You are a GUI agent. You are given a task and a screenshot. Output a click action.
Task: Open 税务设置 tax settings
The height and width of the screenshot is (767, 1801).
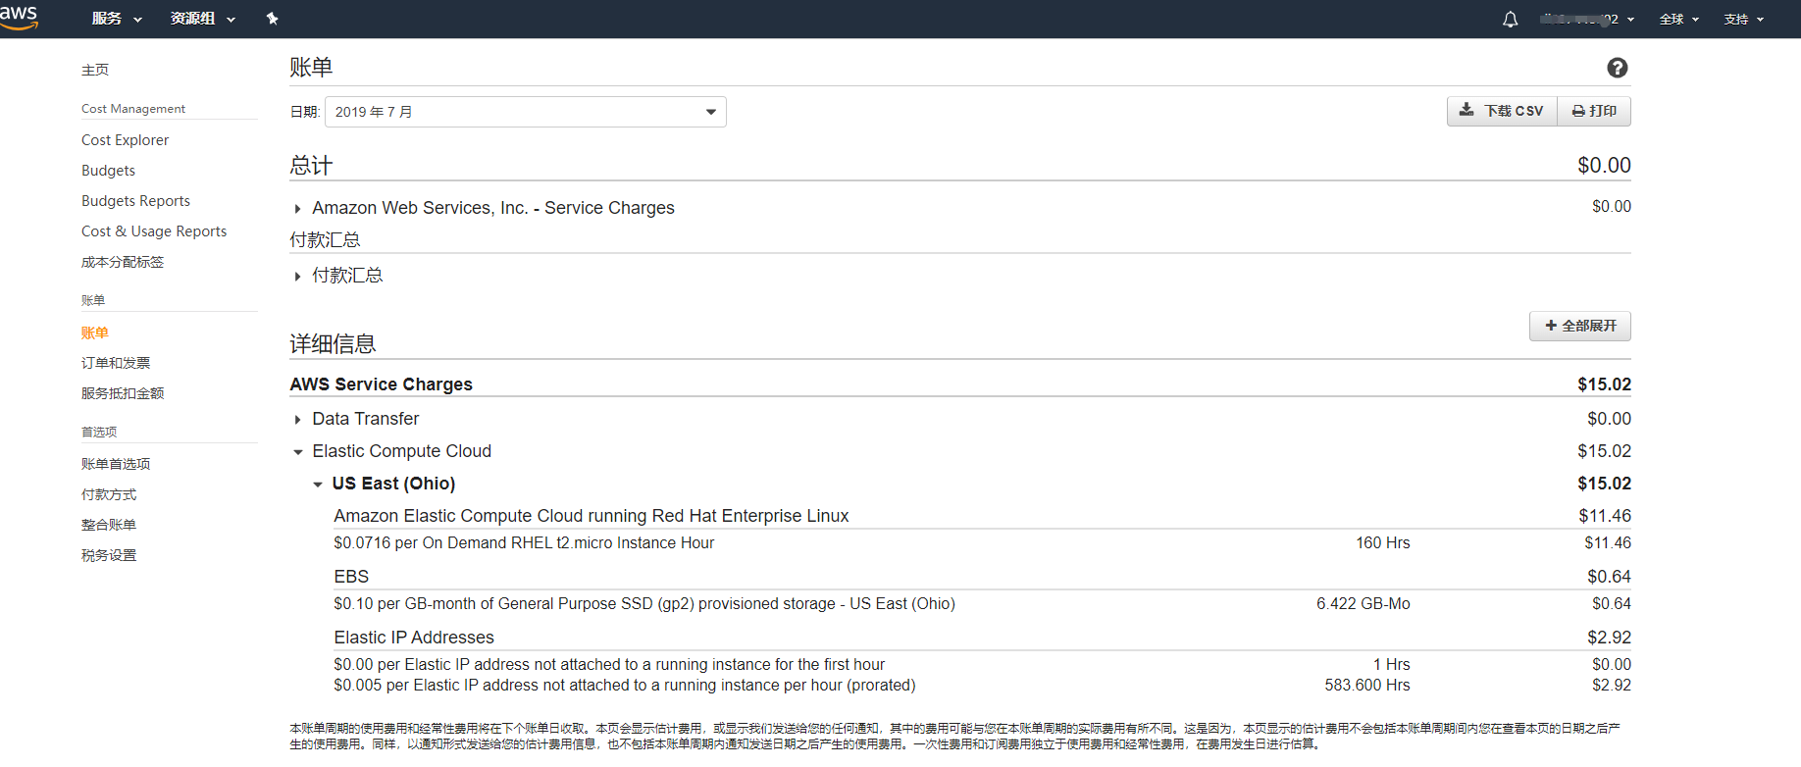coord(109,555)
